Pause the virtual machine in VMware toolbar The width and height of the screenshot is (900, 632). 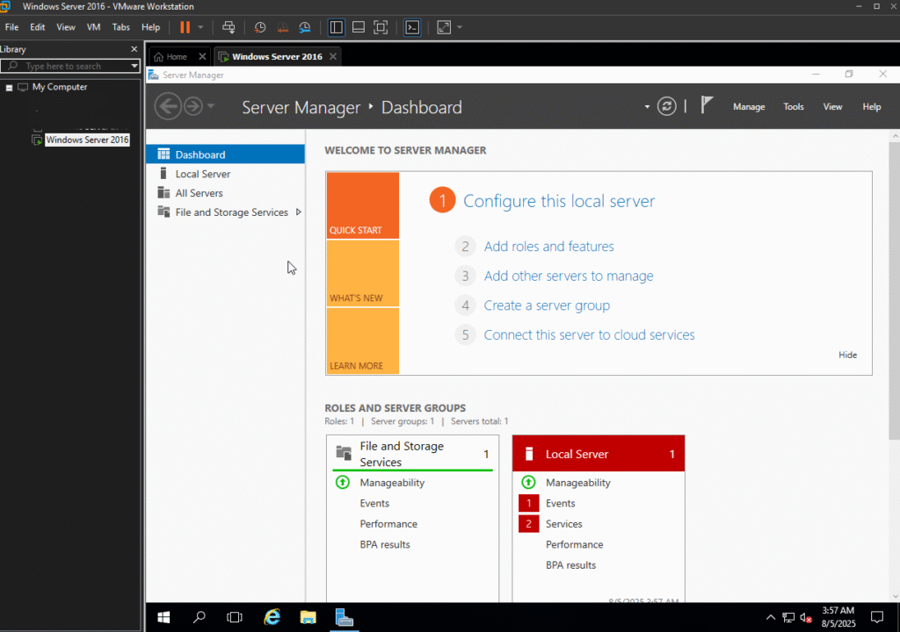pyautogui.click(x=185, y=27)
